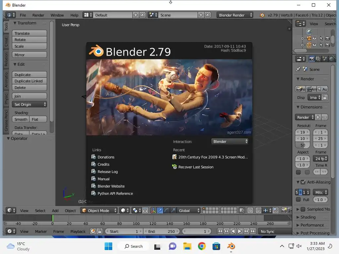This screenshot has width=339, height=254.
Task: Open the info editor type selector icon
Action: 10,15
